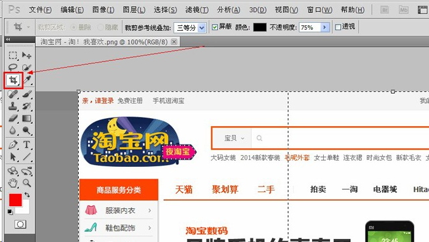Open the Crop tool preset picker
This screenshot has height=242, width=429.
pos(28,27)
